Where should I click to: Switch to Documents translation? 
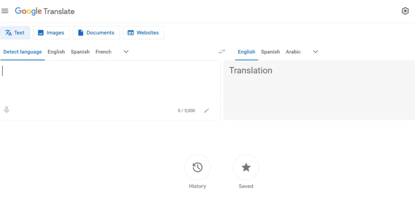[96, 32]
